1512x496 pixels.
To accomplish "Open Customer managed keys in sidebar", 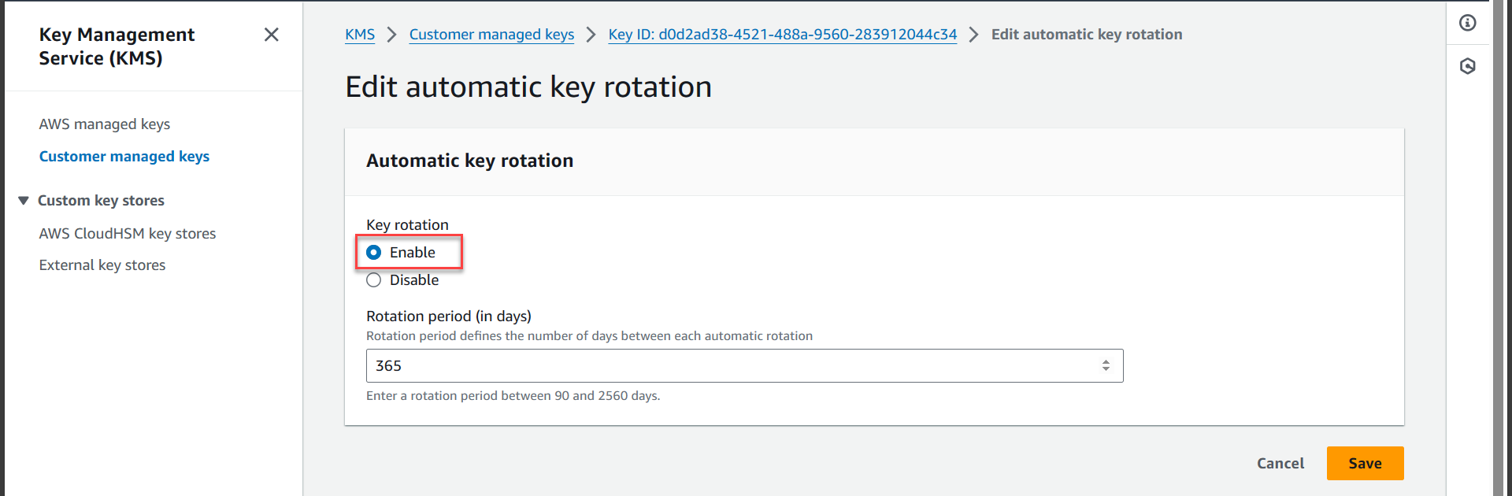I will tap(124, 157).
